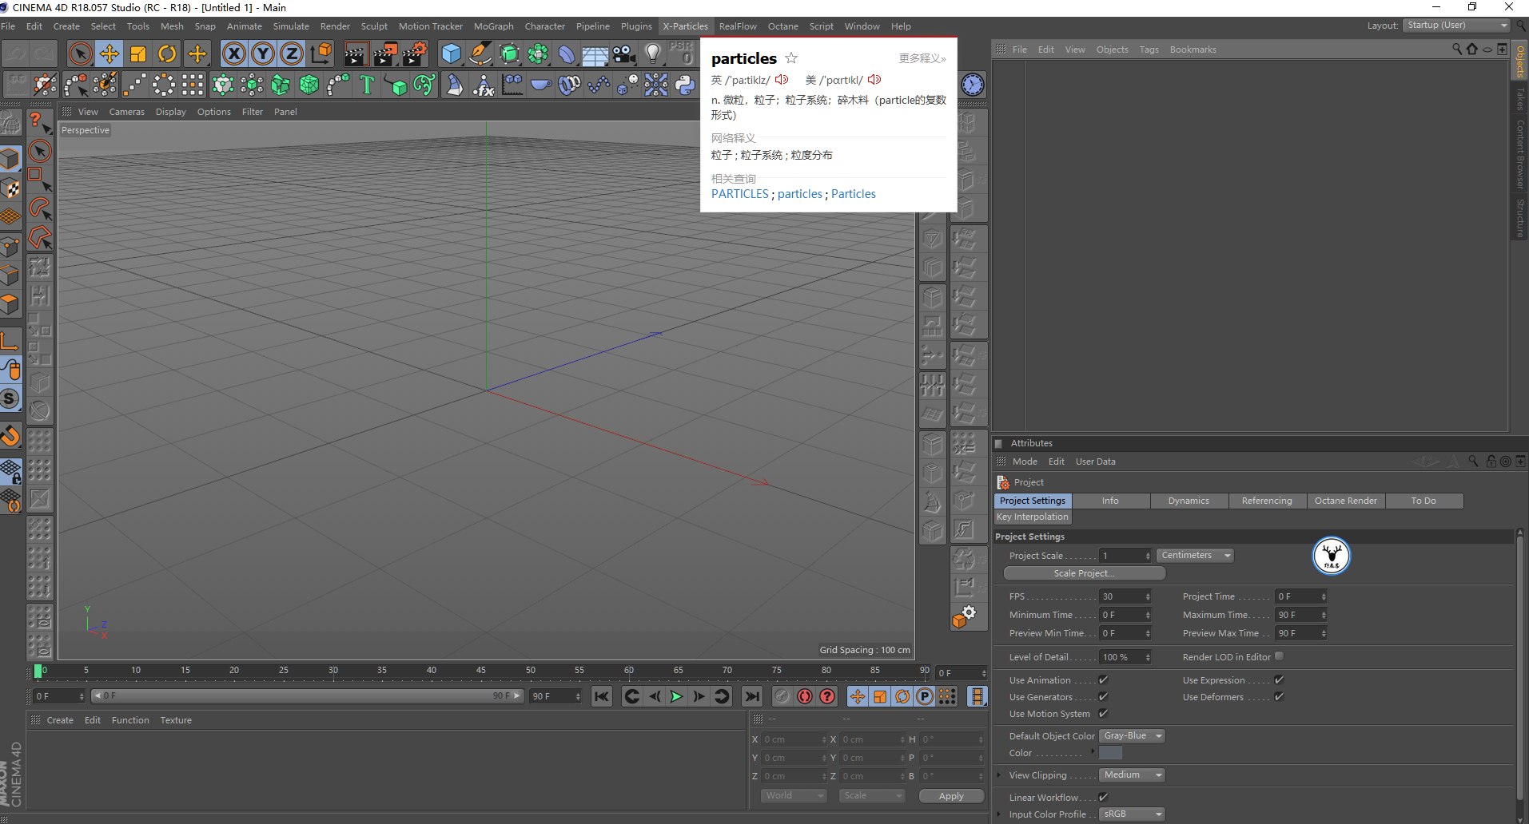
Task: Click the project Color swatch
Action: (x=1110, y=753)
